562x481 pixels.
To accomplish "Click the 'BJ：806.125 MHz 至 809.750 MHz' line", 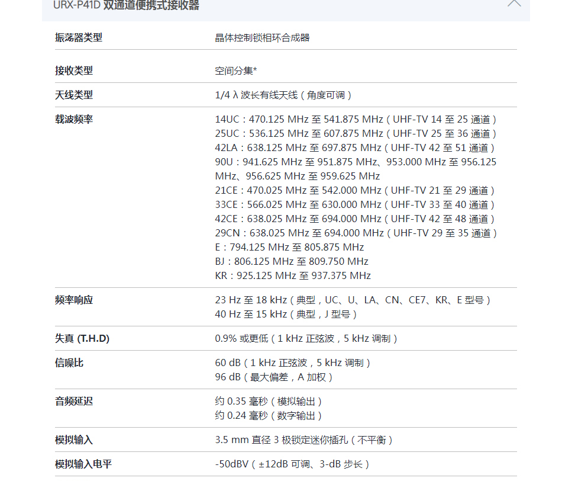I will 292,261.
